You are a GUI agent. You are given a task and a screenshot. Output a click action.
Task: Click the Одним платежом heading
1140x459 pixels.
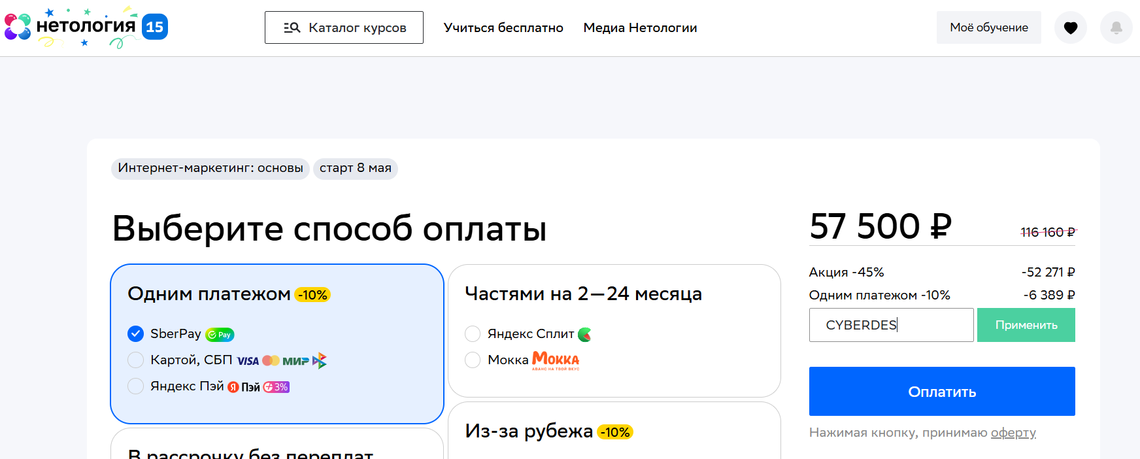coord(209,294)
